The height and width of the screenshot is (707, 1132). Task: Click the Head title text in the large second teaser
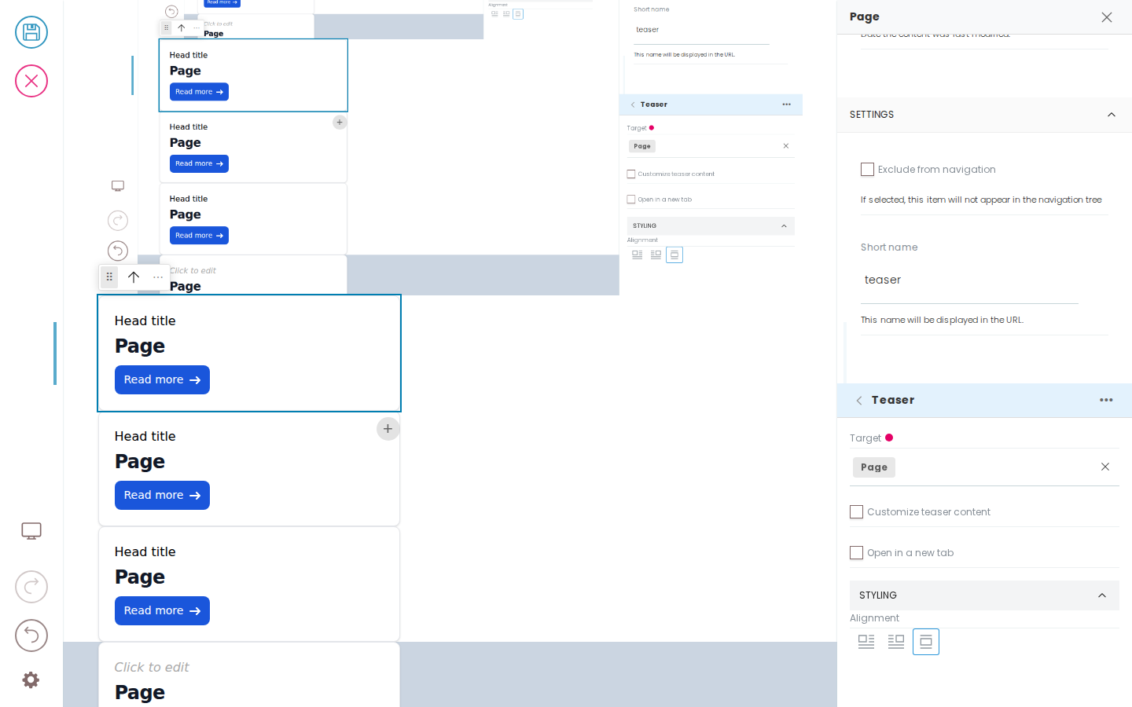(x=145, y=436)
